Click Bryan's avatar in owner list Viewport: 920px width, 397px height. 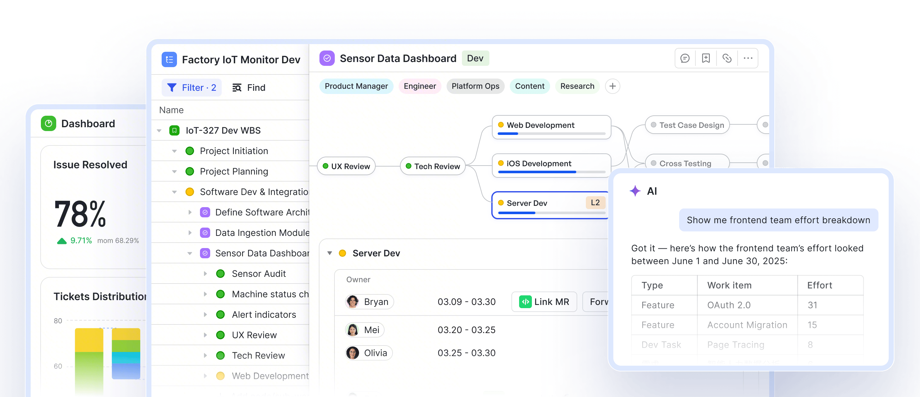point(352,302)
